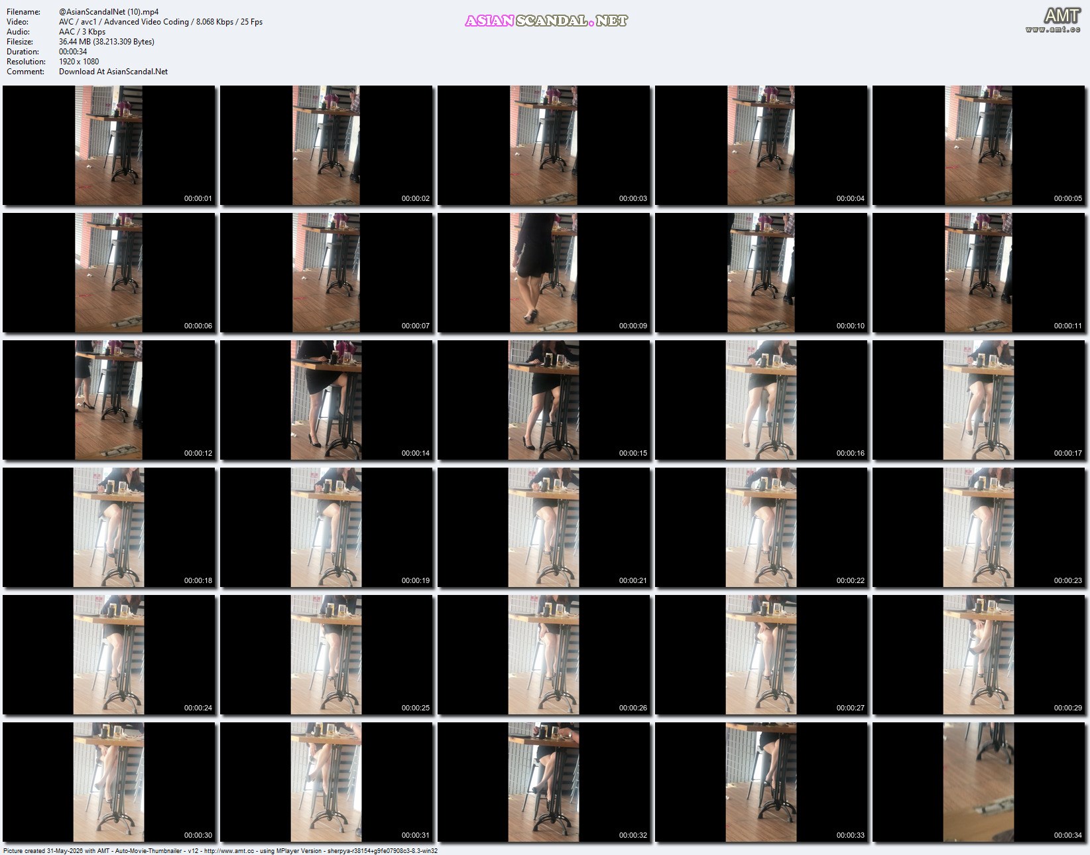Pick the frame marked 00:00:04

point(761,145)
